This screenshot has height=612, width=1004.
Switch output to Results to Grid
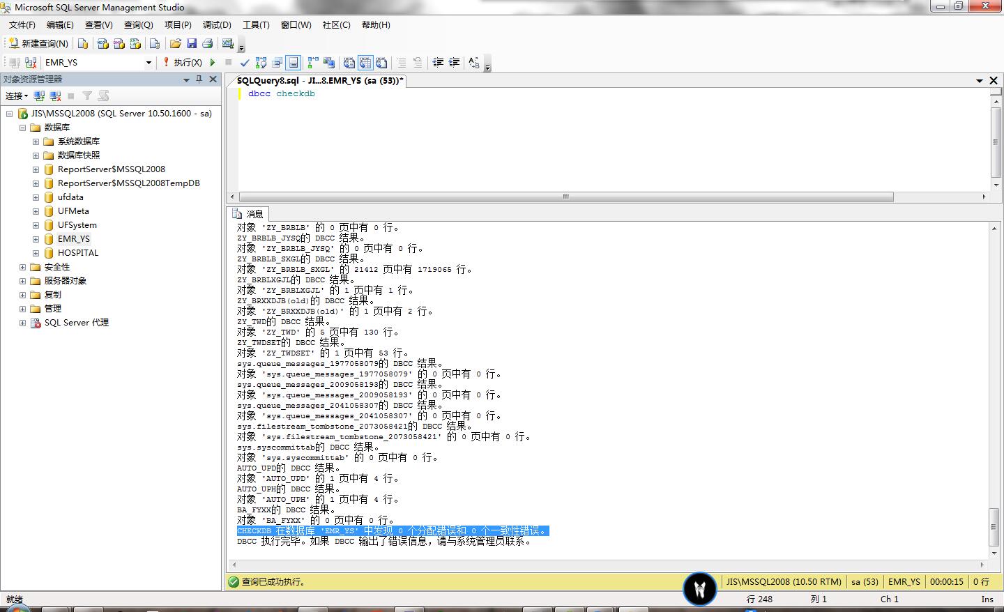(x=365, y=63)
